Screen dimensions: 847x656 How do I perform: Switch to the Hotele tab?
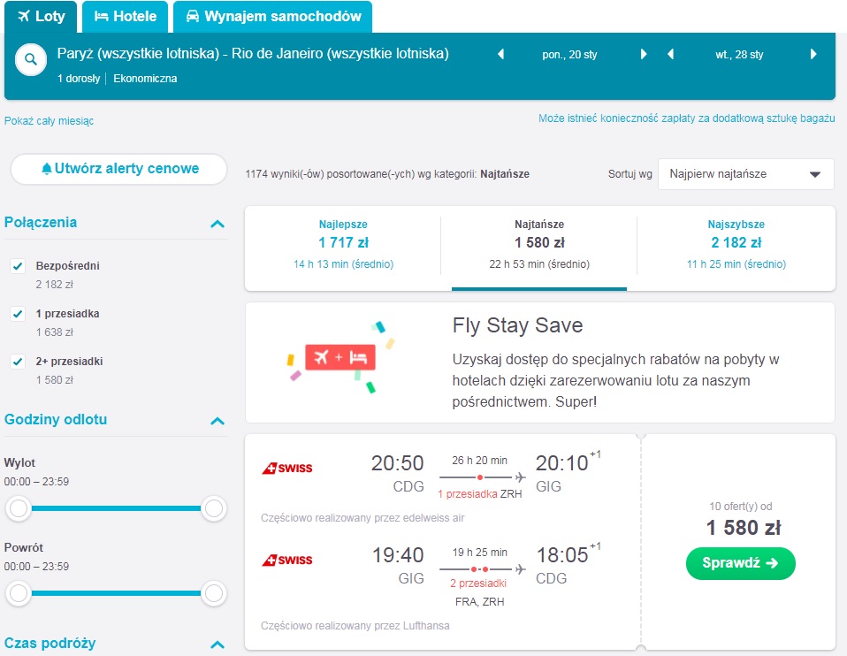(x=126, y=17)
